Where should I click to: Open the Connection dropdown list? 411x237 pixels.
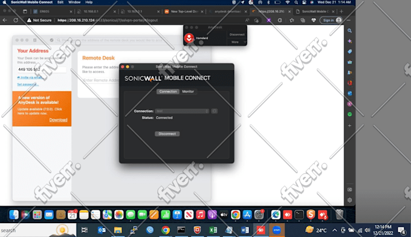(182, 111)
